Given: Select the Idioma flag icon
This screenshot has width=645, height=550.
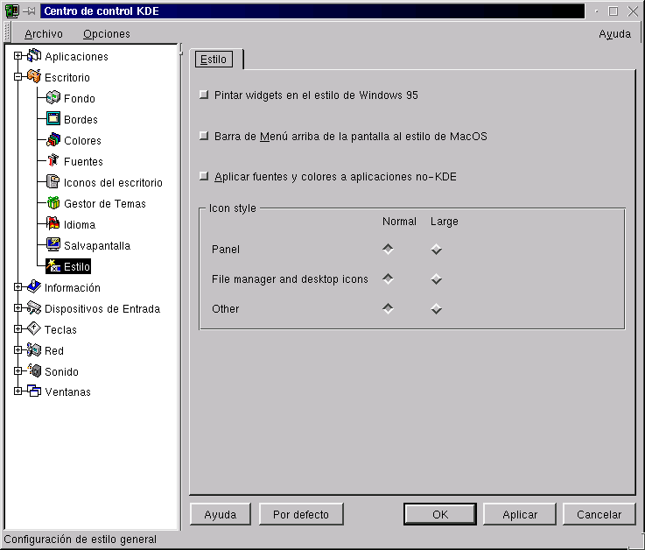Looking at the screenshot, I should pyautogui.click(x=53, y=224).
